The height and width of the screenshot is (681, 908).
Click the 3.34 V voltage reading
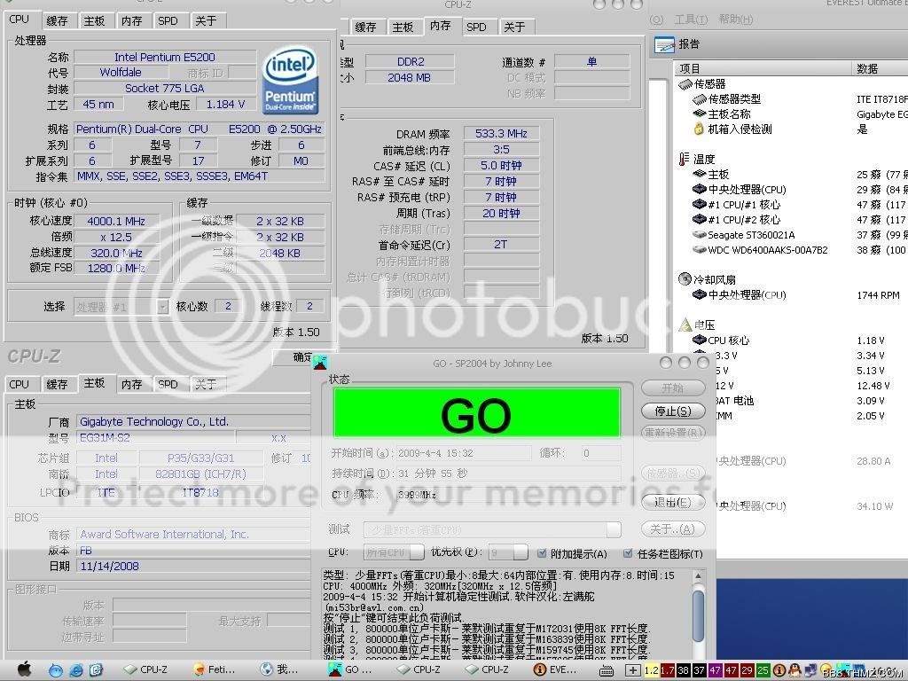871,356
